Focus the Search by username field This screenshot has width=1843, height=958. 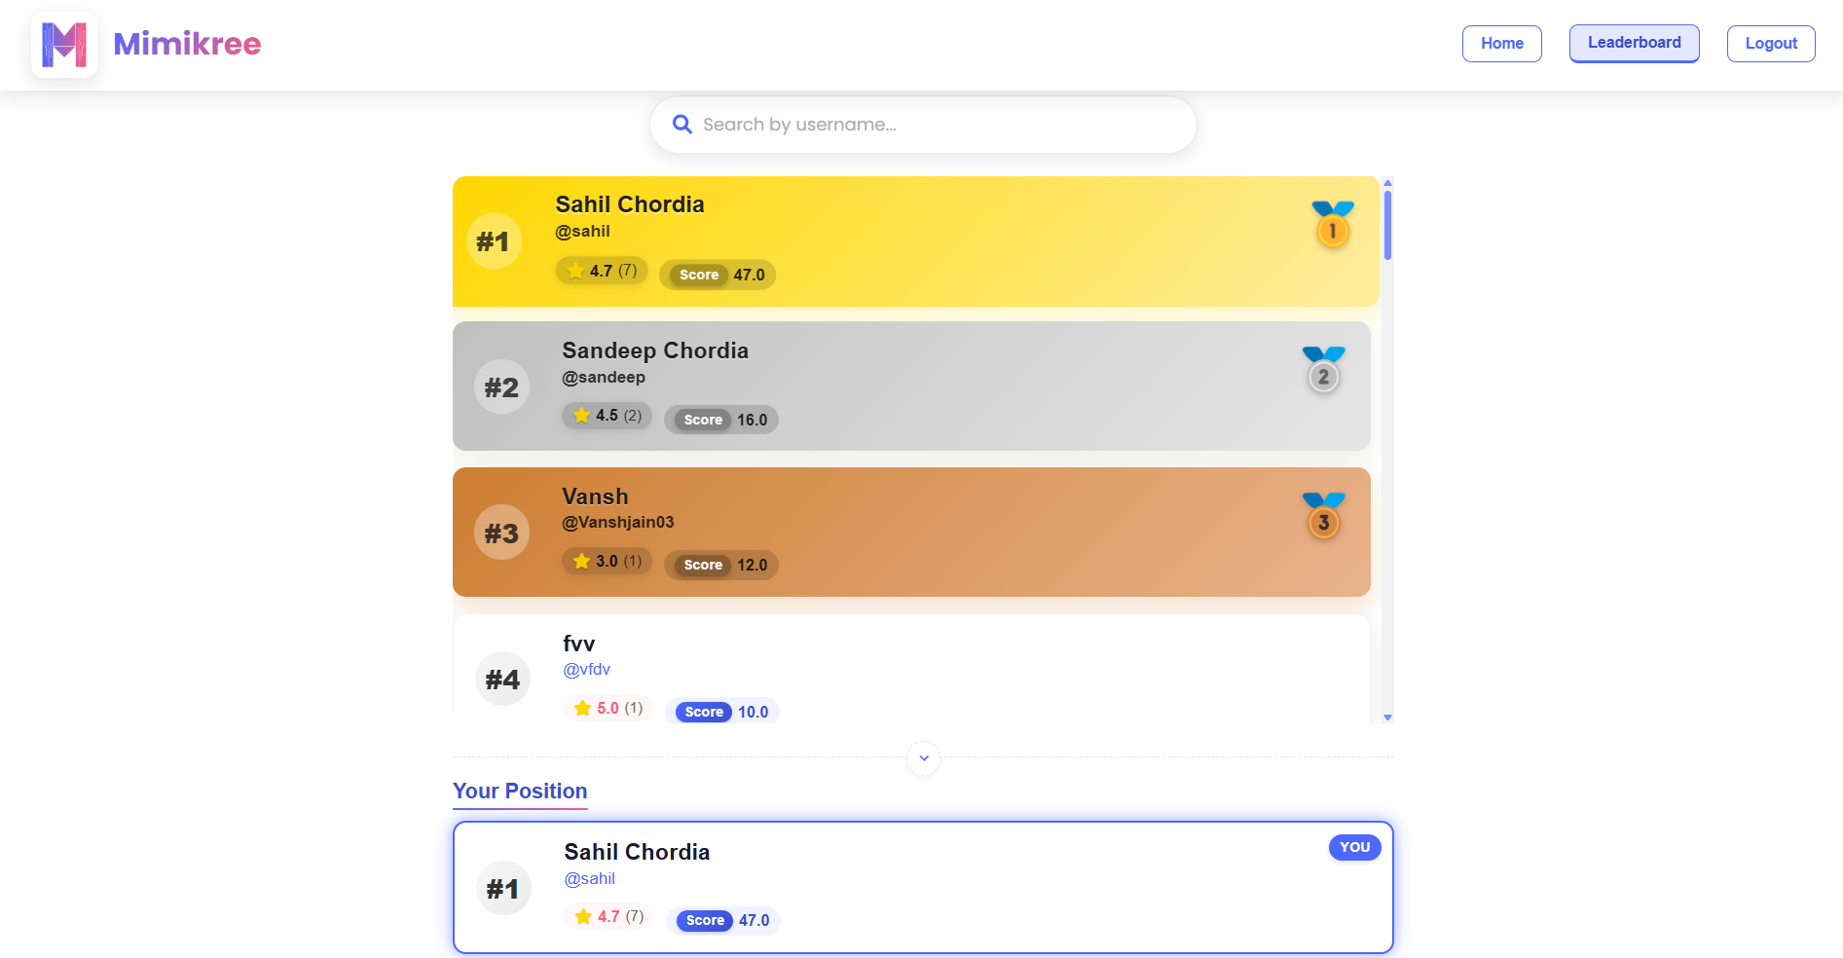923,125
